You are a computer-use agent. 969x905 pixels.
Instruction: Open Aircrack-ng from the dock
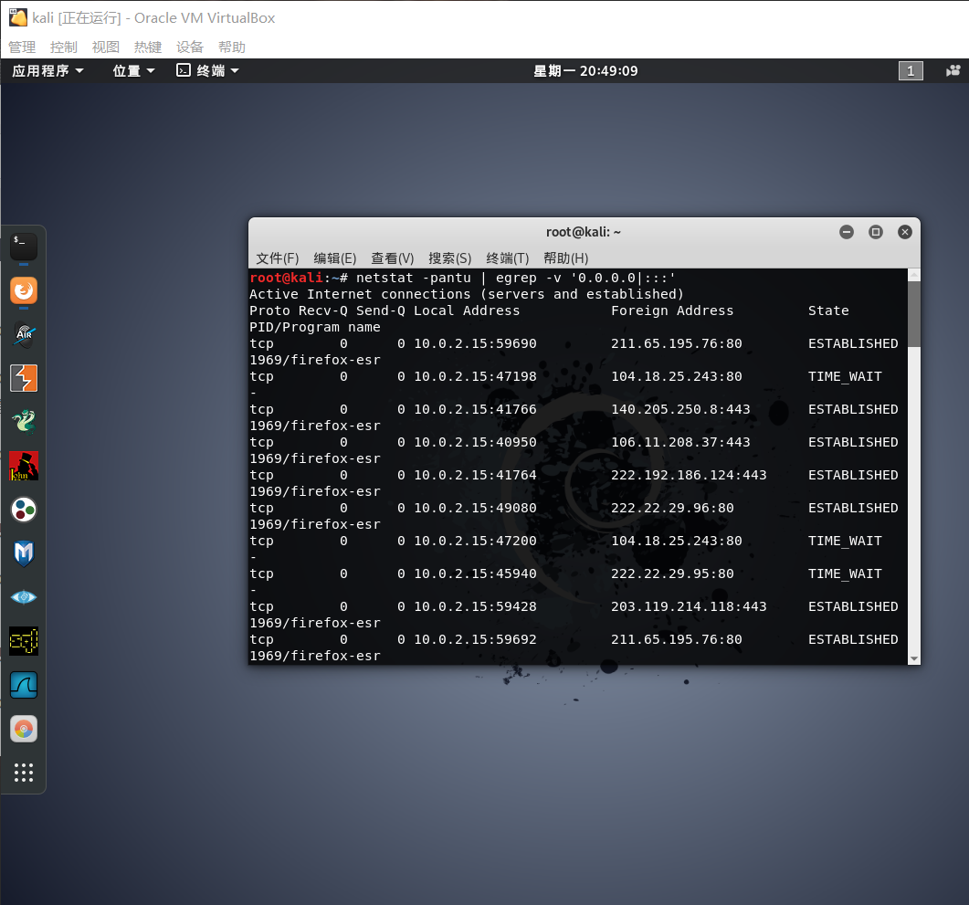[23, 334]
